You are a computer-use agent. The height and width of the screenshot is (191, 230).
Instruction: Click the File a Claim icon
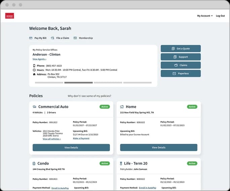(52, 38)
